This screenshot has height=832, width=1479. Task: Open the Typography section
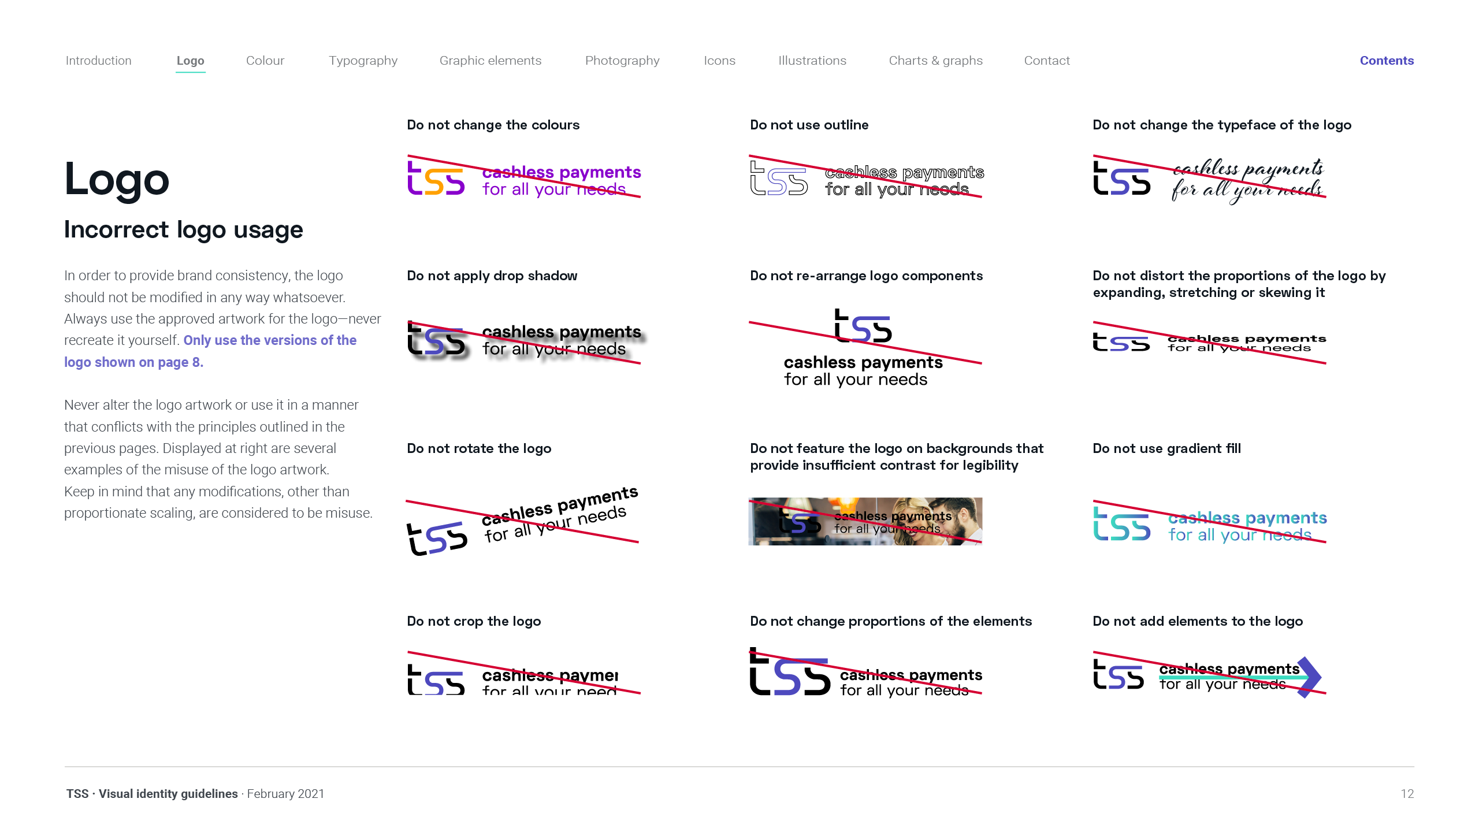coord(363,61)
